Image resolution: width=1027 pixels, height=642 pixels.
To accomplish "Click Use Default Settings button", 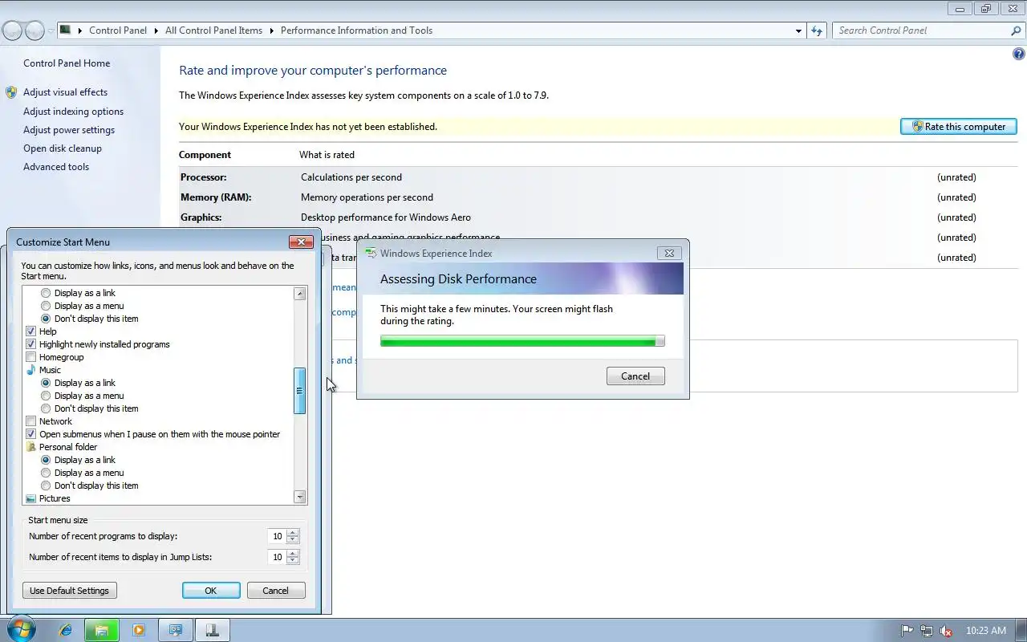I will 70,591.
